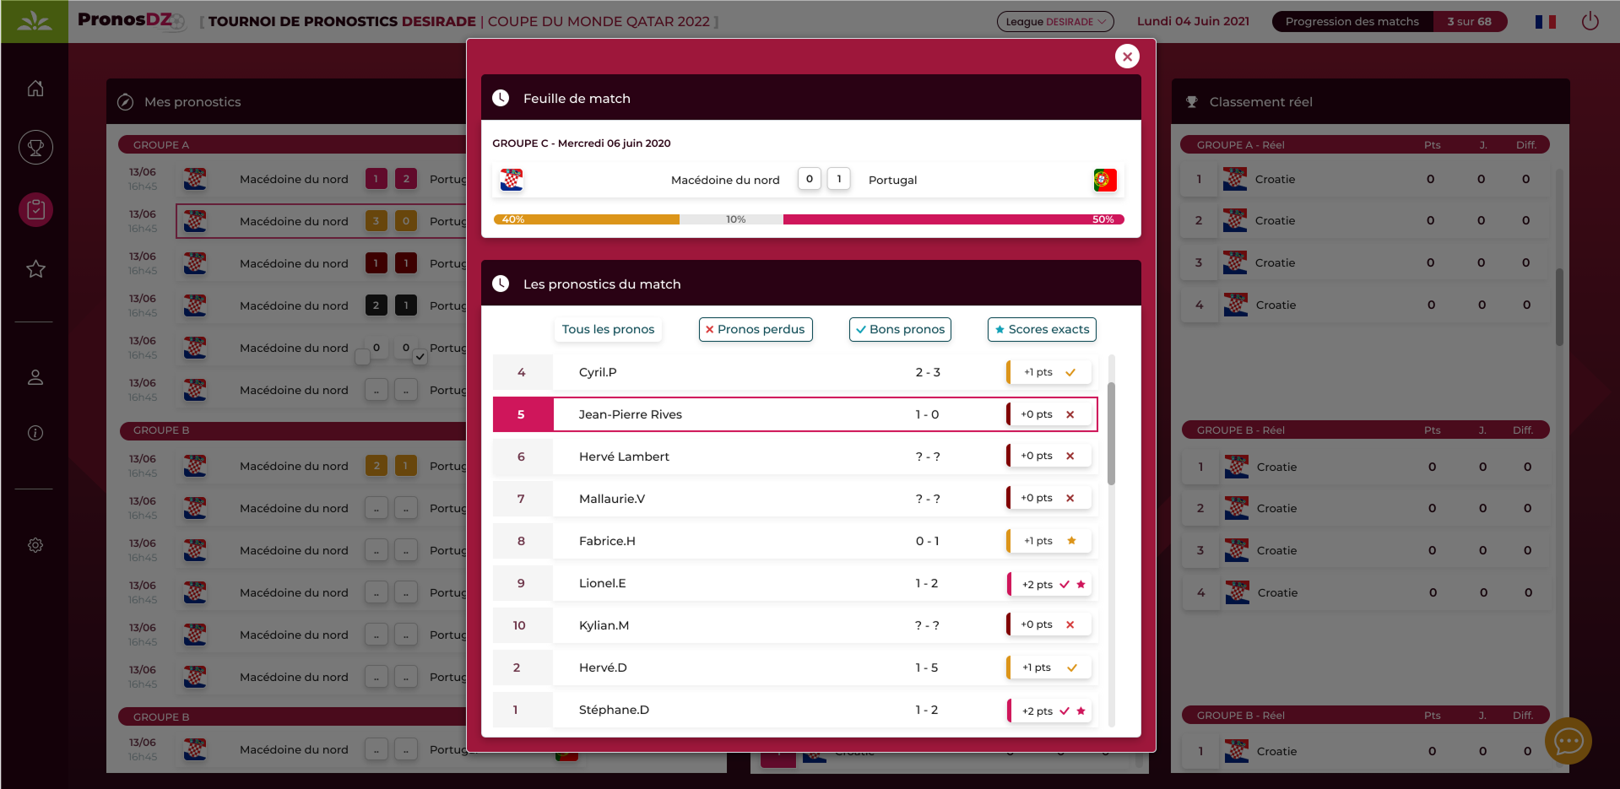Filter by Pronos perdus

[x=756, y=329]
